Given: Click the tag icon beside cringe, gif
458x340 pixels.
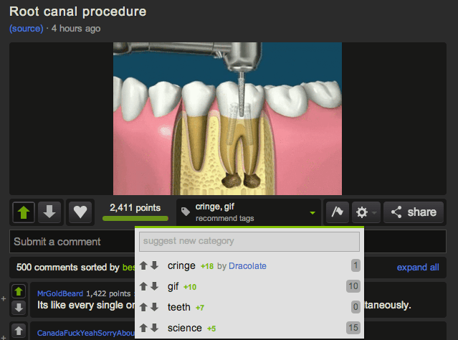Looking at the screenshot, I should point(186,212).
